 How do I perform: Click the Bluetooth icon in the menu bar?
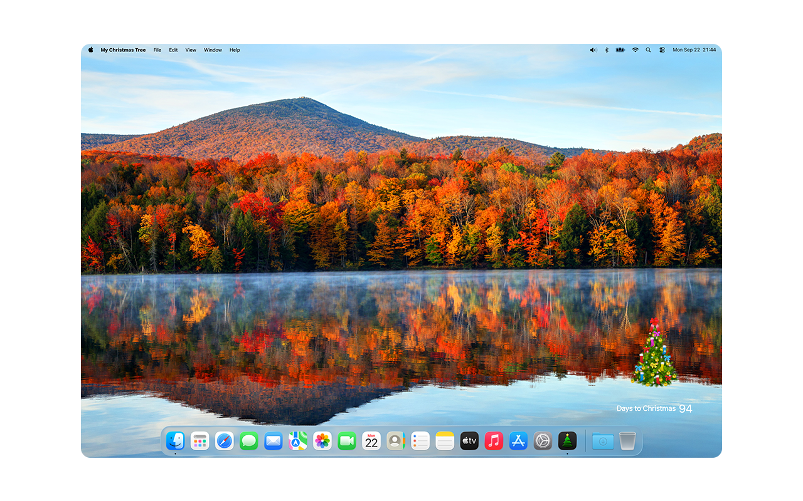click(x=607, y=50)
